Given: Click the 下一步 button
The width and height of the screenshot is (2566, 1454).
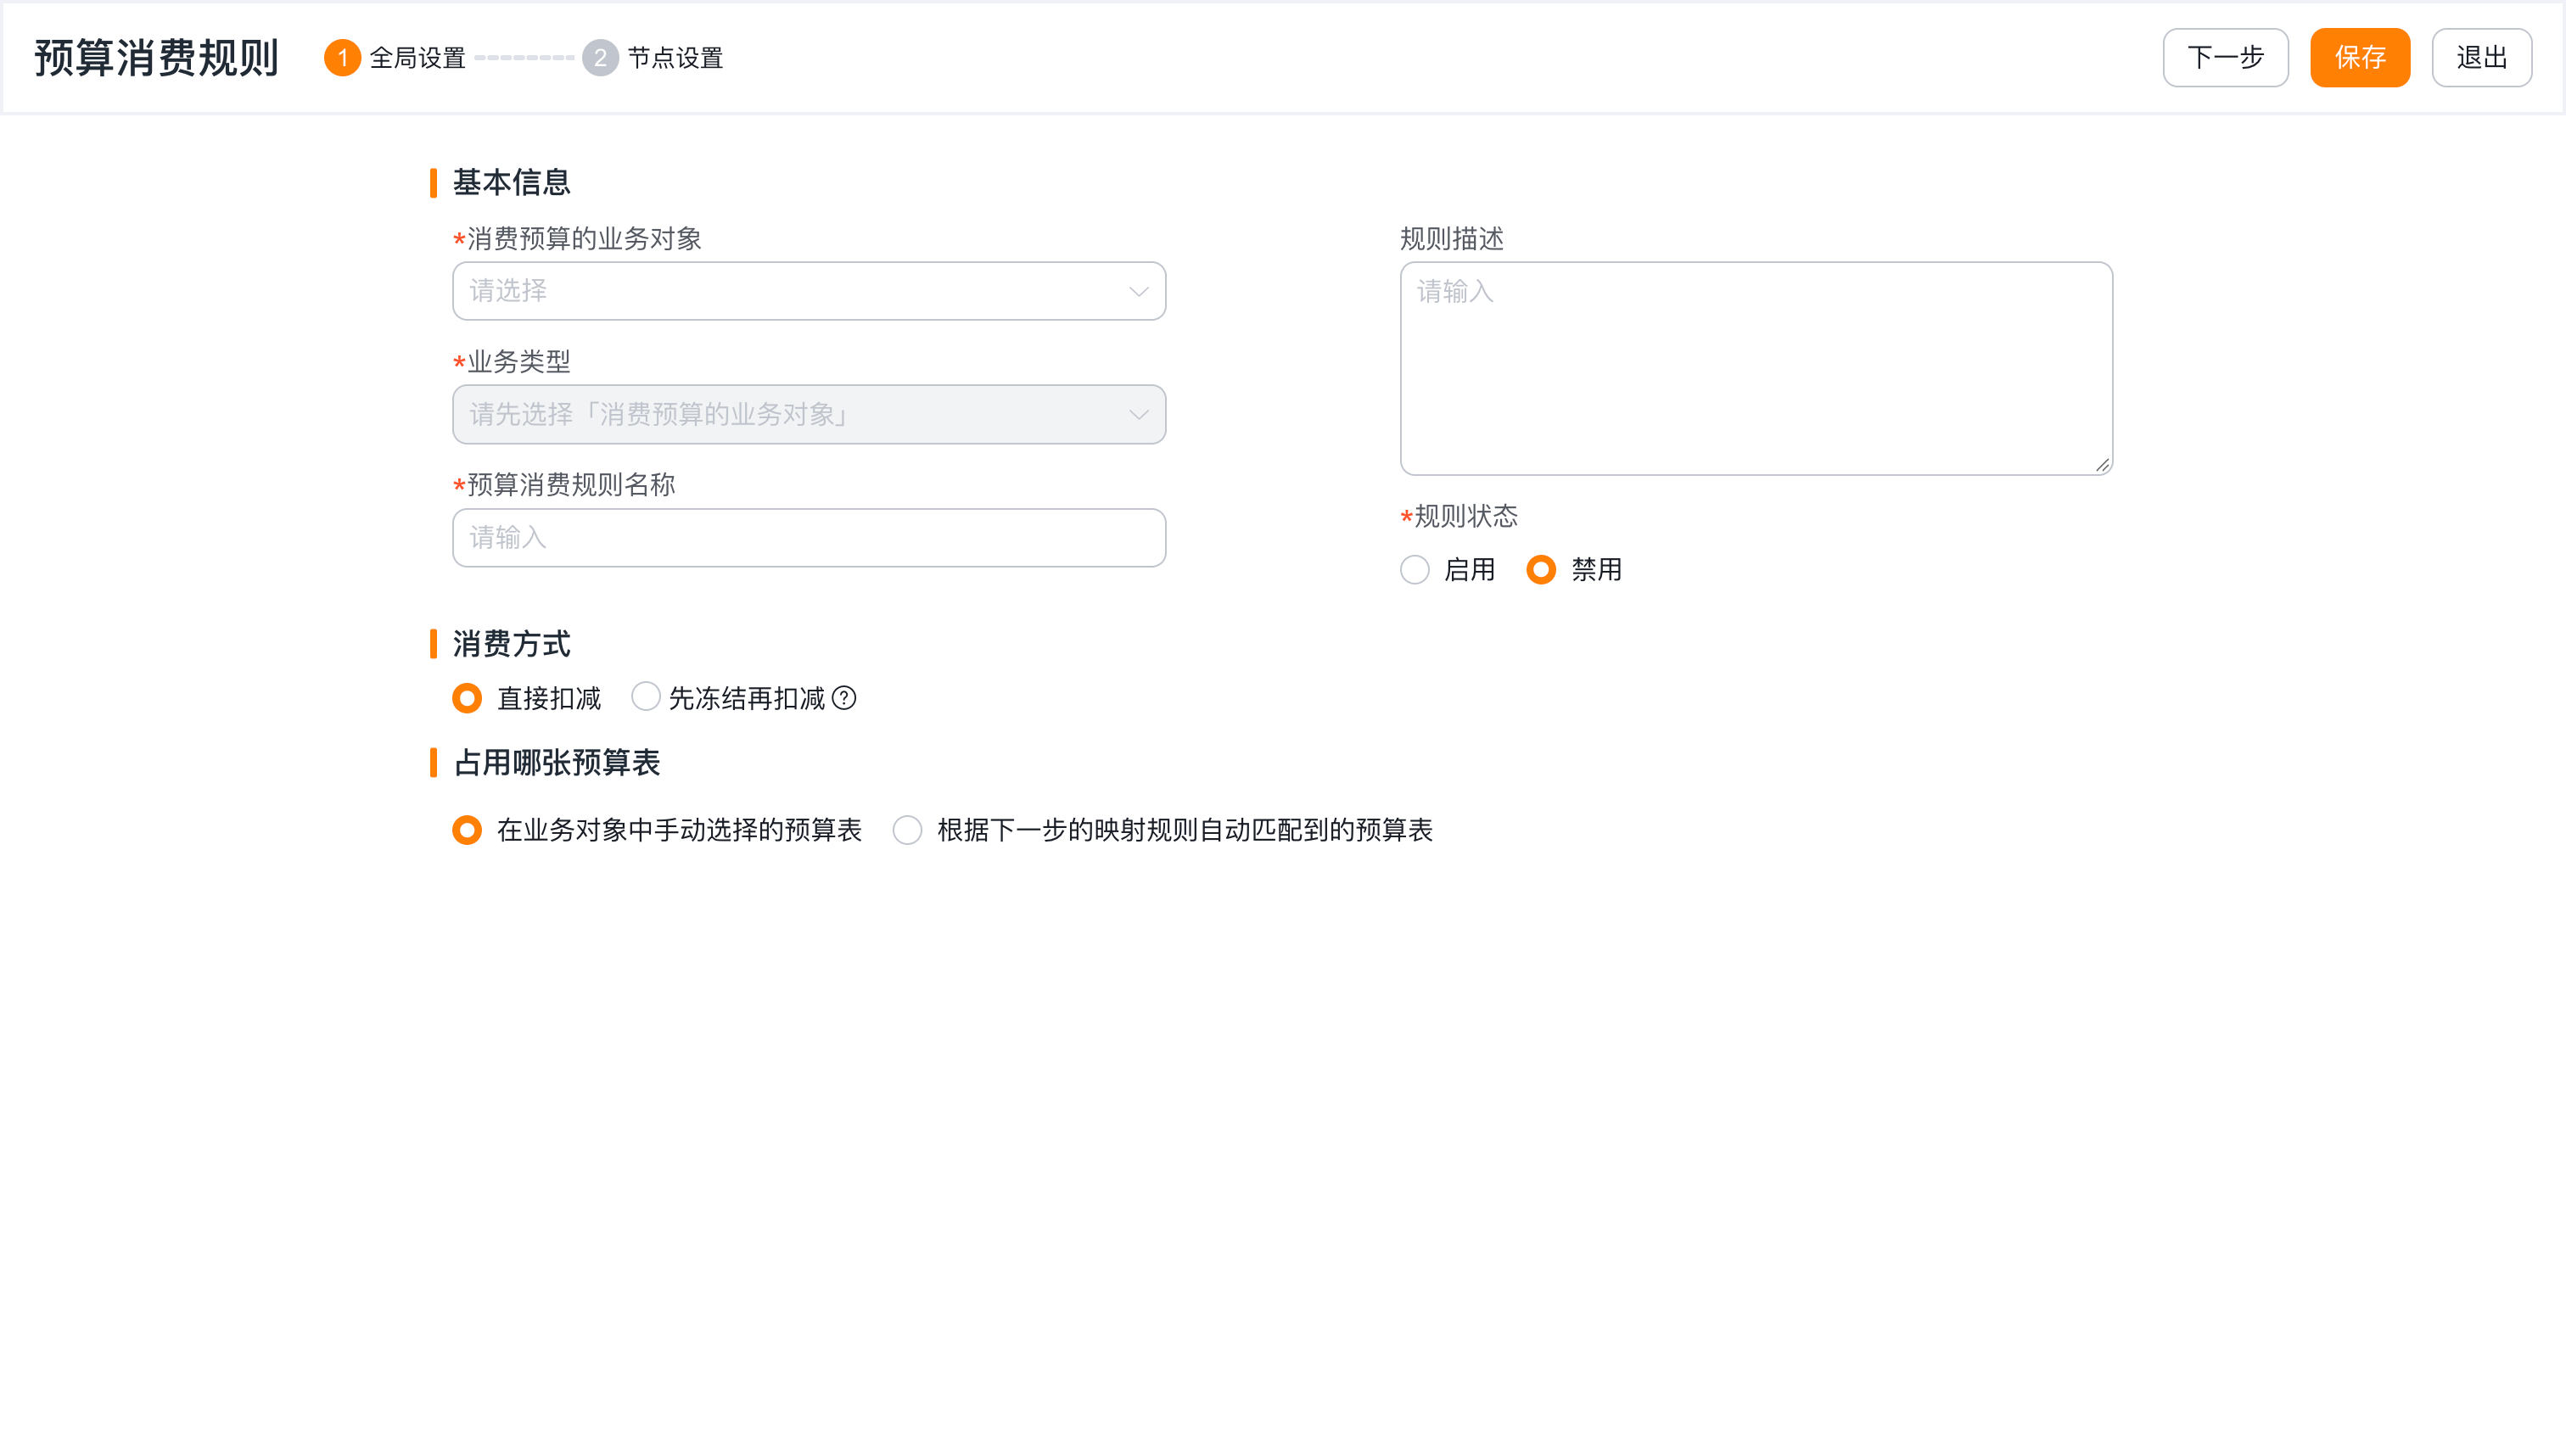Looking at the screenshot, I should pos(2226,58).
